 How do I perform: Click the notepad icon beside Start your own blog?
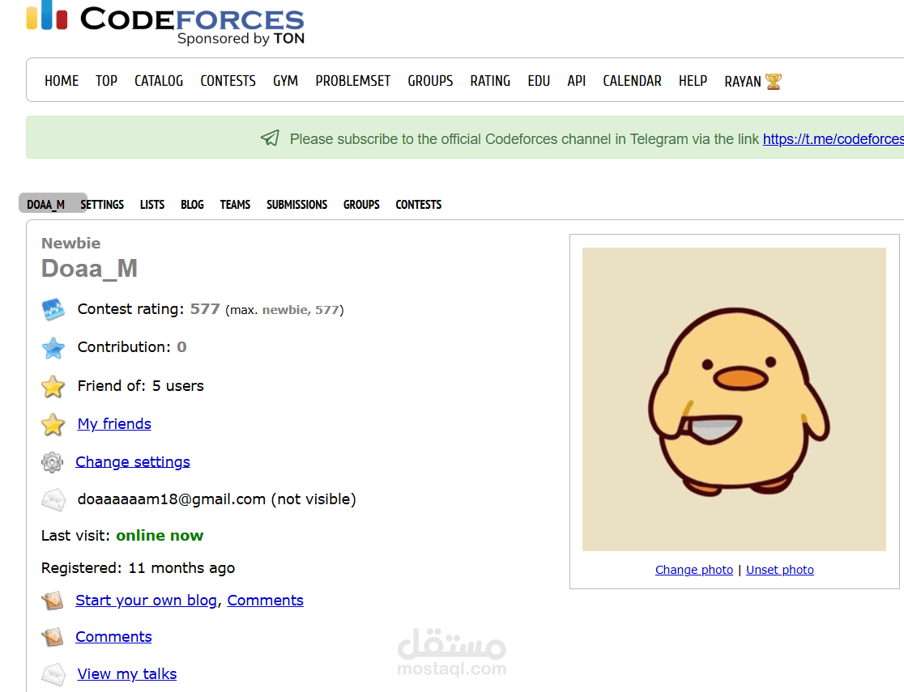53,601
